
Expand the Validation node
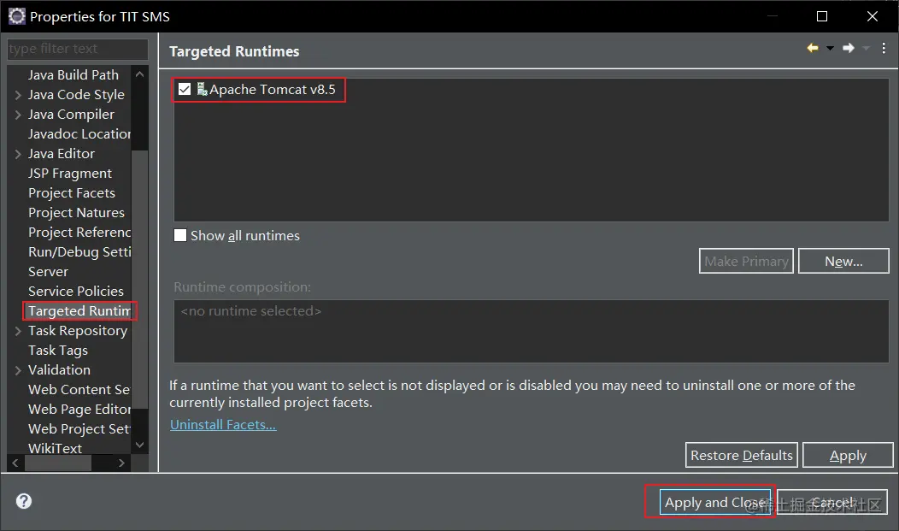point(18,370)
